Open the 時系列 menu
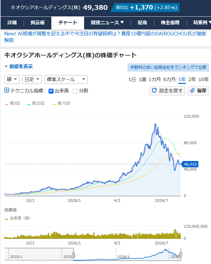This screenshot has height=264, width=211. [202, 23]
